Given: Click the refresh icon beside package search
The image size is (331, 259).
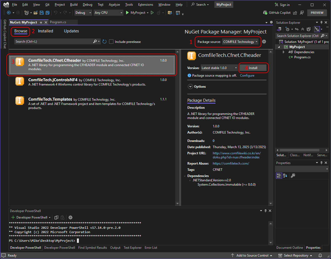Looking at the screenshot, I should [104, 42].
